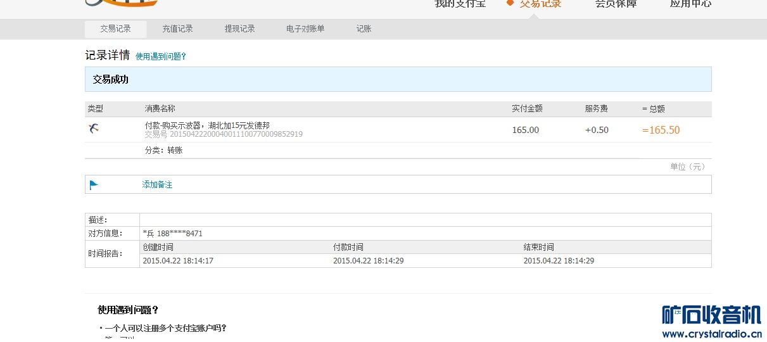
Task: Click the 结束时间 column header
Action: [x=539, y=248]
